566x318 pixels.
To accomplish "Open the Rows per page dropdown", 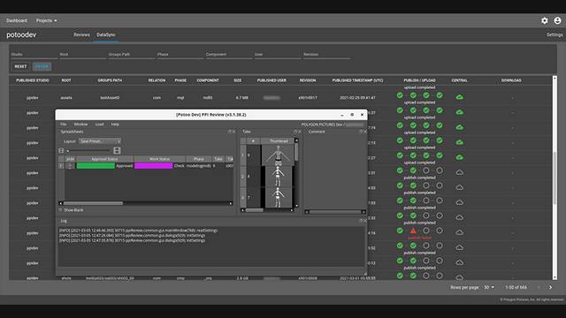I will (x=489, y=287).
